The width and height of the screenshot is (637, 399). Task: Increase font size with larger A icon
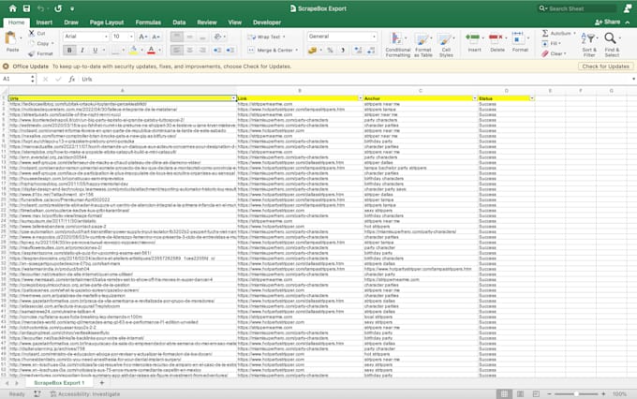(142, 37)
